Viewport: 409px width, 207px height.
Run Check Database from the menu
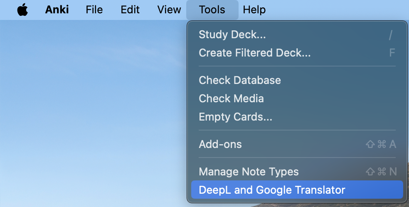click(240, 80)
